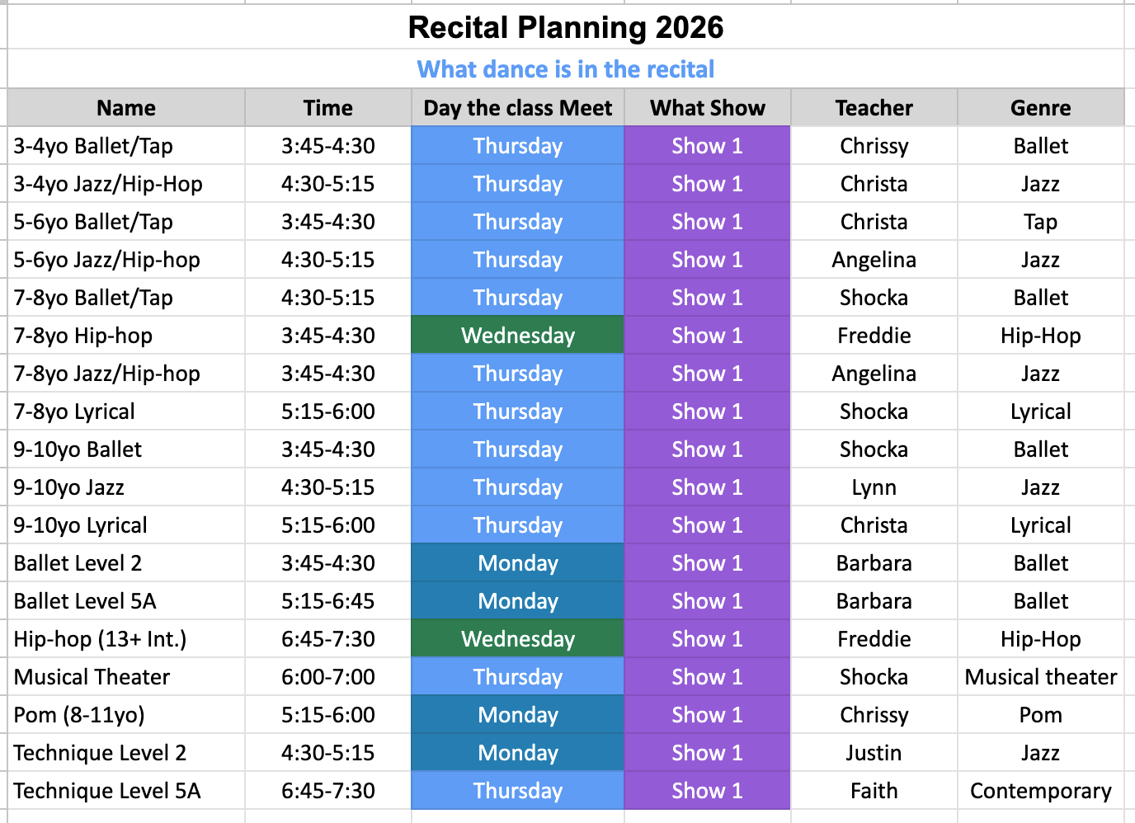Select the "What dance is in the recital" subtitle
This screenshot has width=1135, height=823.
[566, 69]
